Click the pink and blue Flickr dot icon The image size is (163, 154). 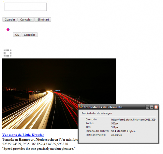[x=8, y=30]
